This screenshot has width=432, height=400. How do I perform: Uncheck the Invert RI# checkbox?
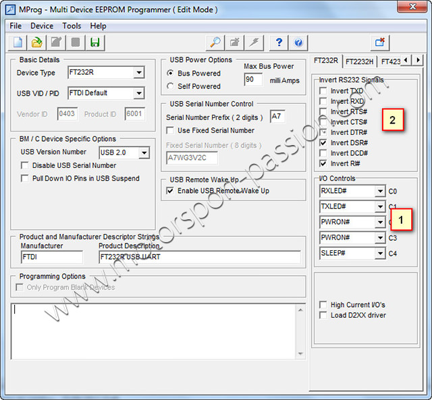pyautogui.click(x=323, y=163)
